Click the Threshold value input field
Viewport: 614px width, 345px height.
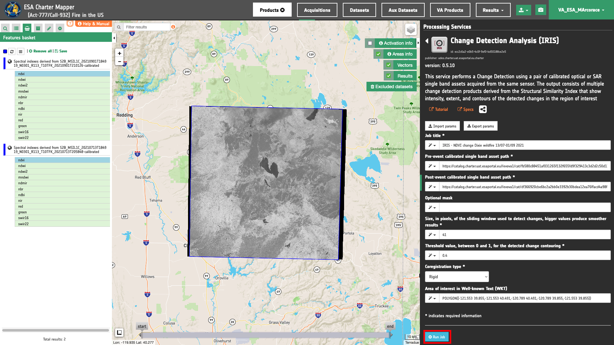point(525,256)
